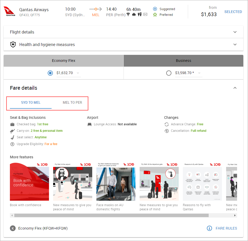Click the seat select icon
The image size is (248, 241).
[x=12, y=137]
